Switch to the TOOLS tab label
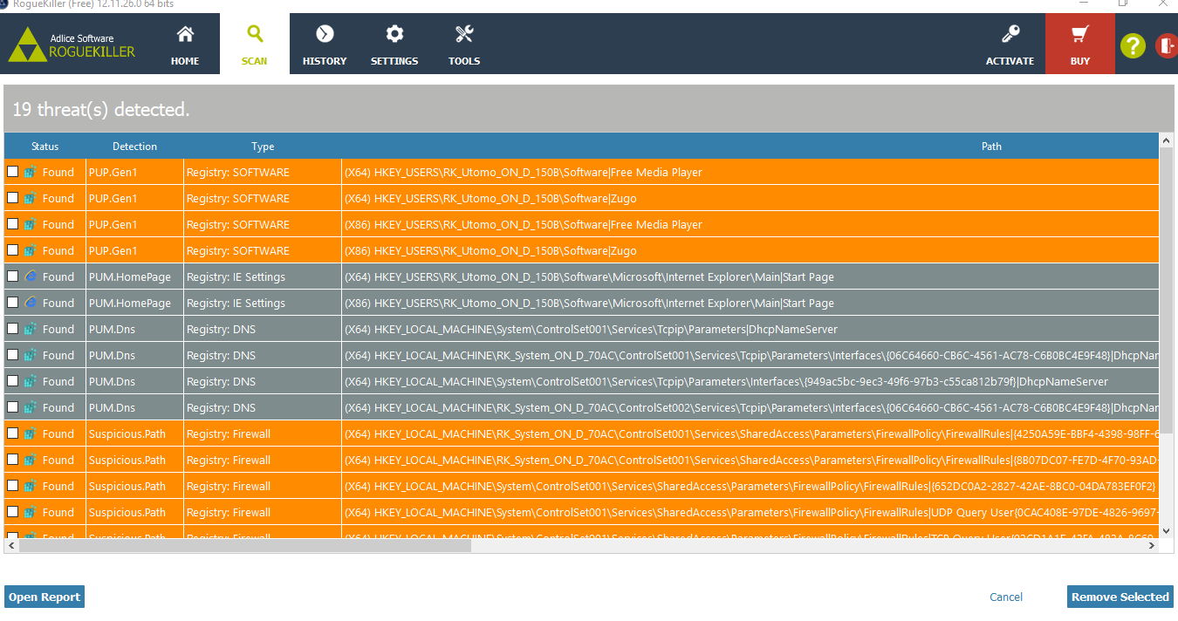1178x621 pixels. pyautogui.click(x=464, y=61)
